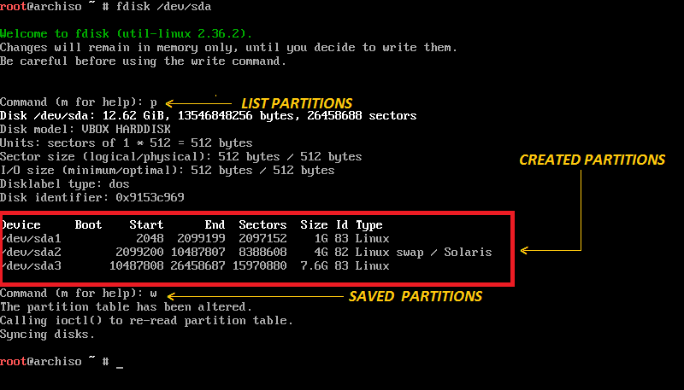Click the end value '10487807'
The image size is (684, 390).
tap(198, 252)
